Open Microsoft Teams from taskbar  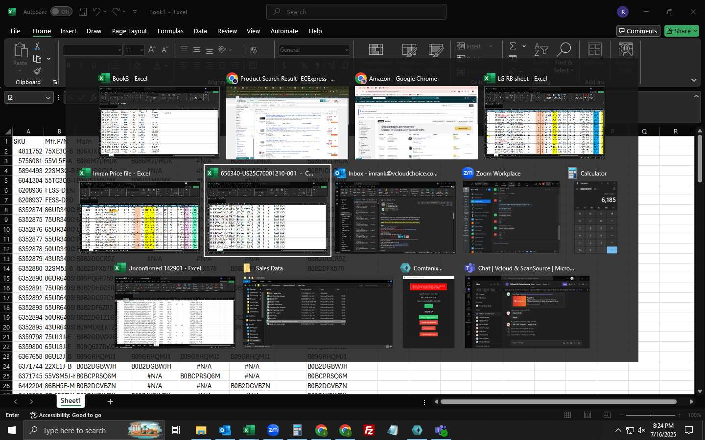point(441,430)
